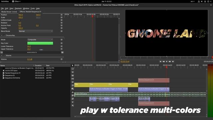Open the Window menu
The width and height of the screenshot is (213, 120).
(x=26, y=8)
